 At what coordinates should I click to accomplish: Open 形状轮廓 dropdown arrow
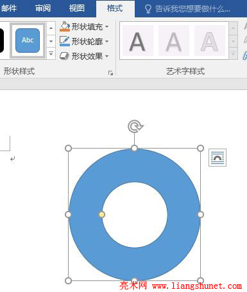click(107, 41)
